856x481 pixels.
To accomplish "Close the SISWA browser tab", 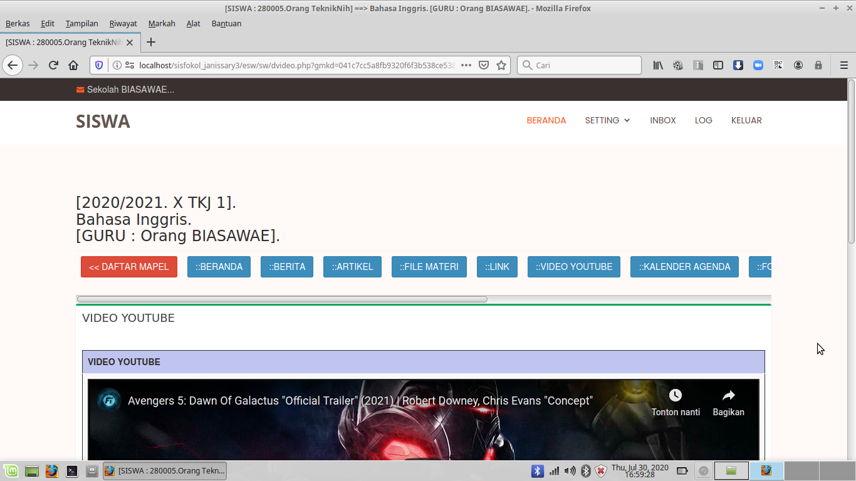I will 130,43.
